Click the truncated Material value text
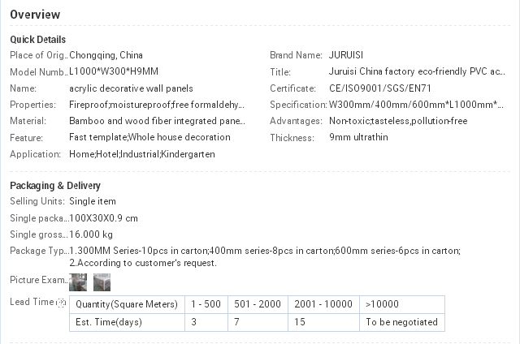The height and width of the screenshot is (344, 520). pyautogui.click(x=157, y=121)
